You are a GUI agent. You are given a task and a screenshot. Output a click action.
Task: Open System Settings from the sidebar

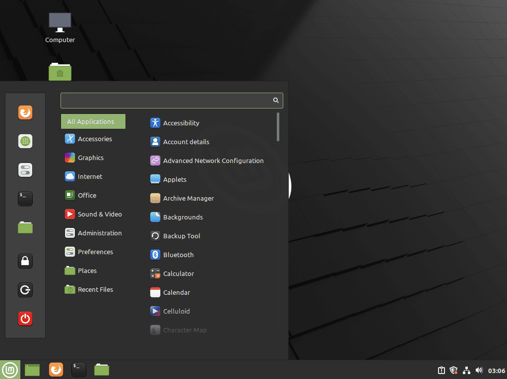point(25,170)
